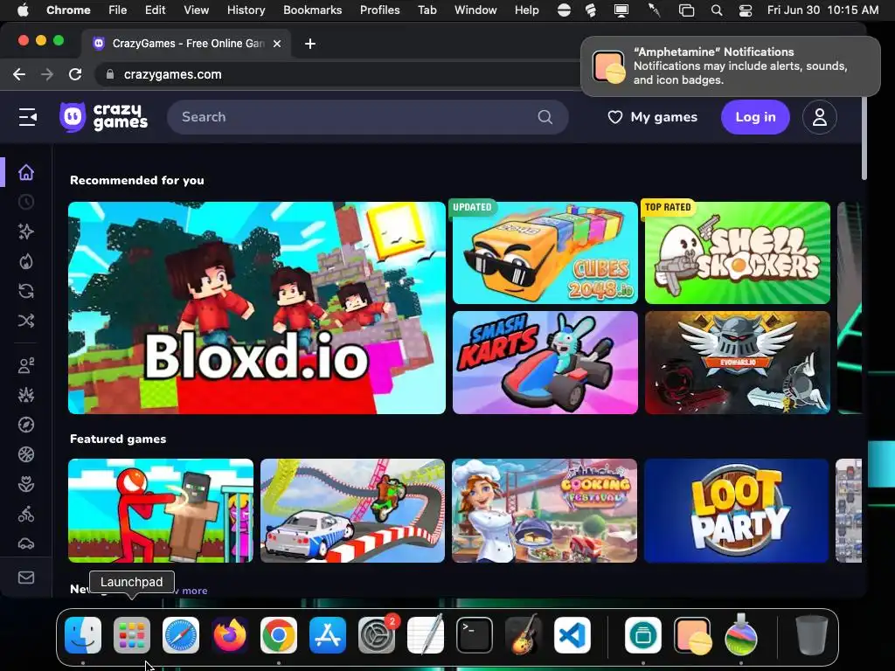Pick random game shuffle icon
This screenshot has height=671, width=895.
point(25,321)
